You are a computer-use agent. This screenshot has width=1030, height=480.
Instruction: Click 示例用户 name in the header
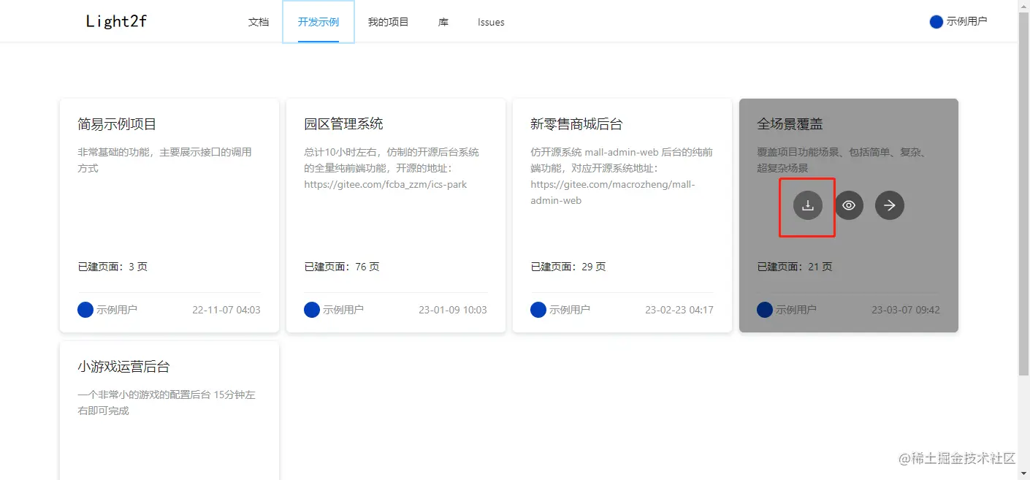(x=967, y=22)
